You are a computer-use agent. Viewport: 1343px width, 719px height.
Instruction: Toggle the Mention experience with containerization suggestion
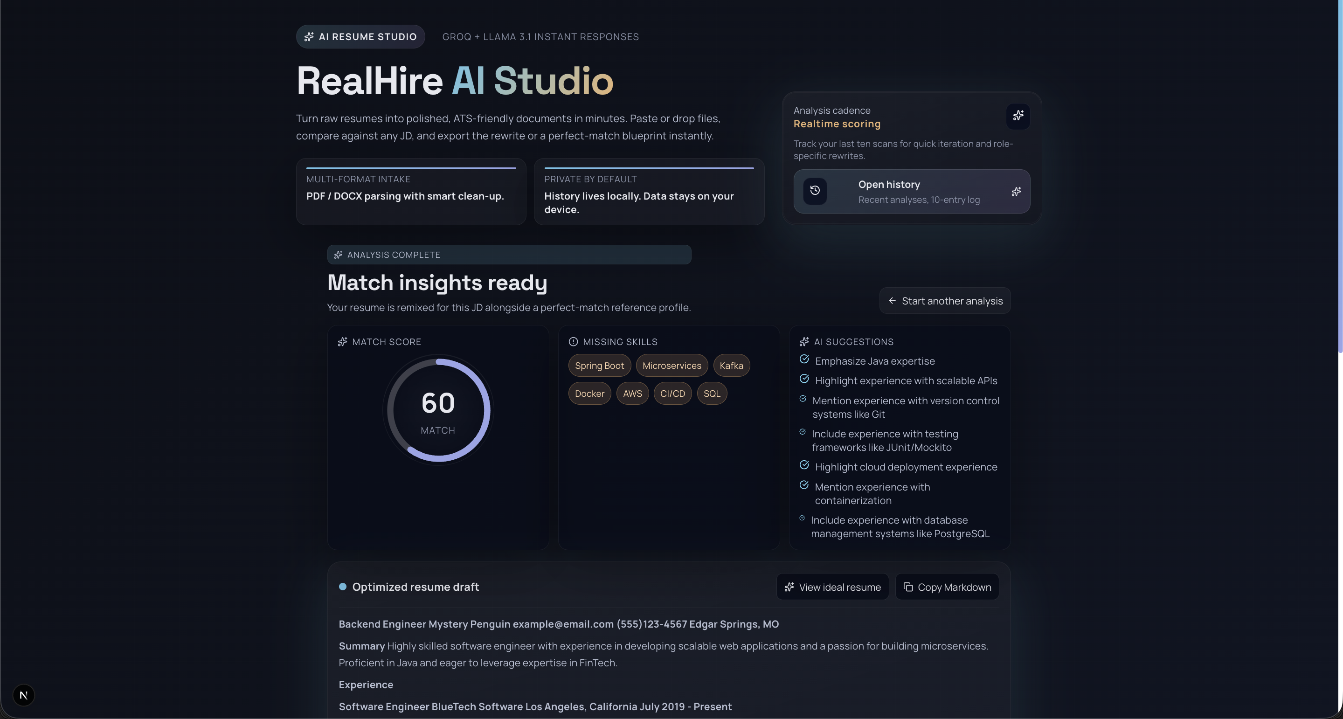pos(803,484)
